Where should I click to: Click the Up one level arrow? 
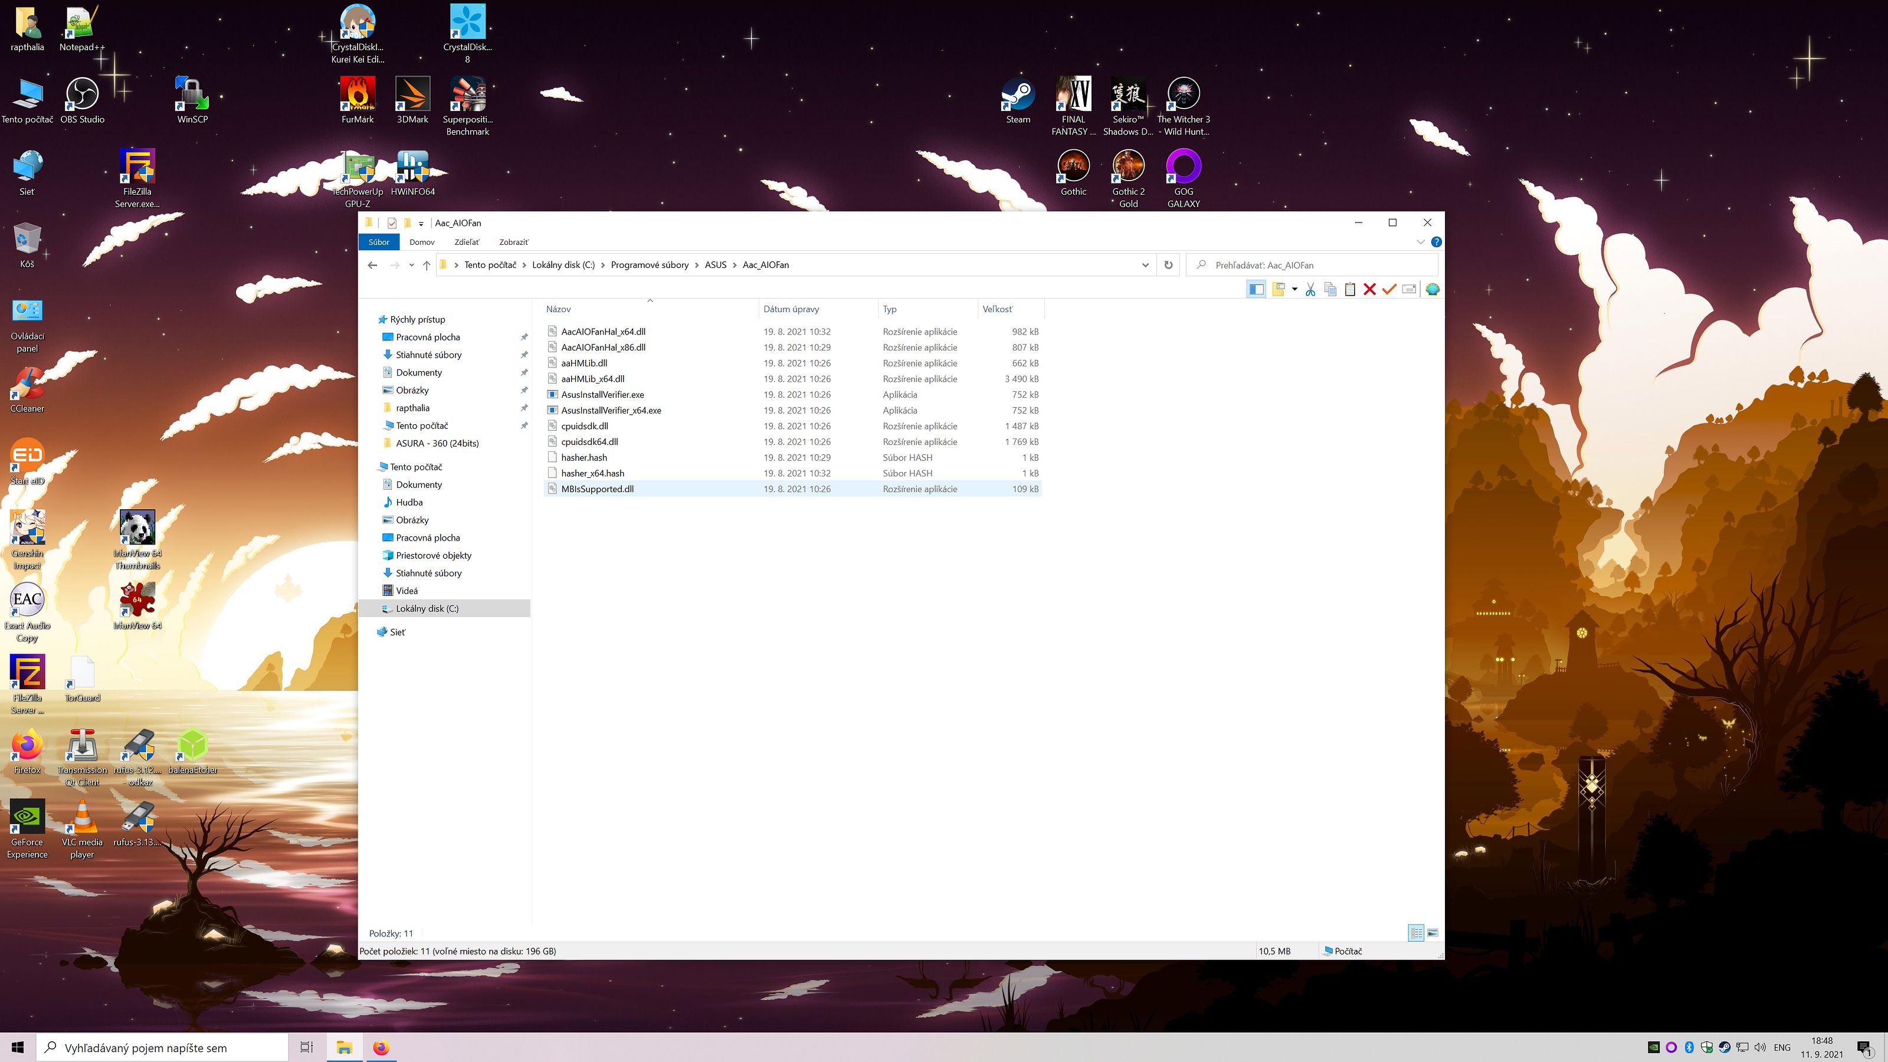(427, 265)
